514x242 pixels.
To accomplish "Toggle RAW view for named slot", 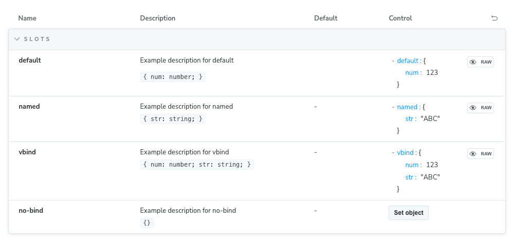I will [481, 108].
